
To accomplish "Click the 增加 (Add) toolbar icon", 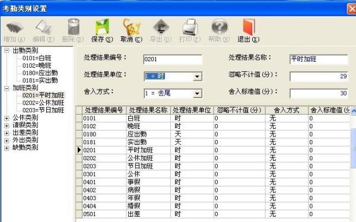I will (x=14, y=27).
